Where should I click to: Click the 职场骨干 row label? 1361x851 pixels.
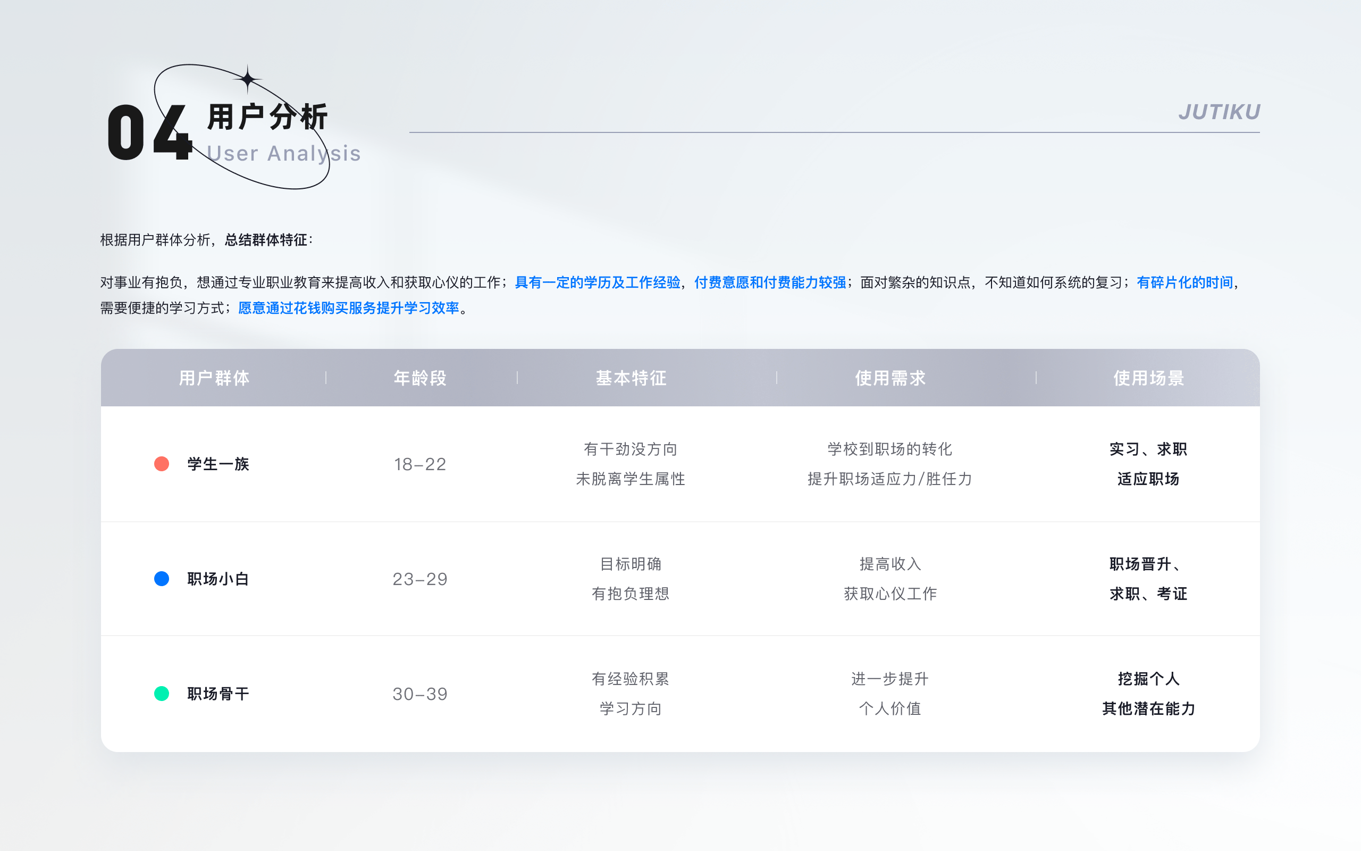point(218,694)
